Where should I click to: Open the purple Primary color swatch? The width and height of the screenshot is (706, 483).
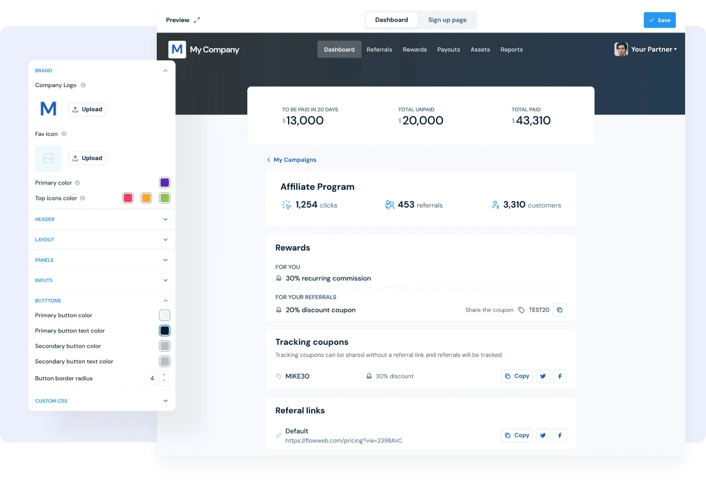(x=165, y=183)
